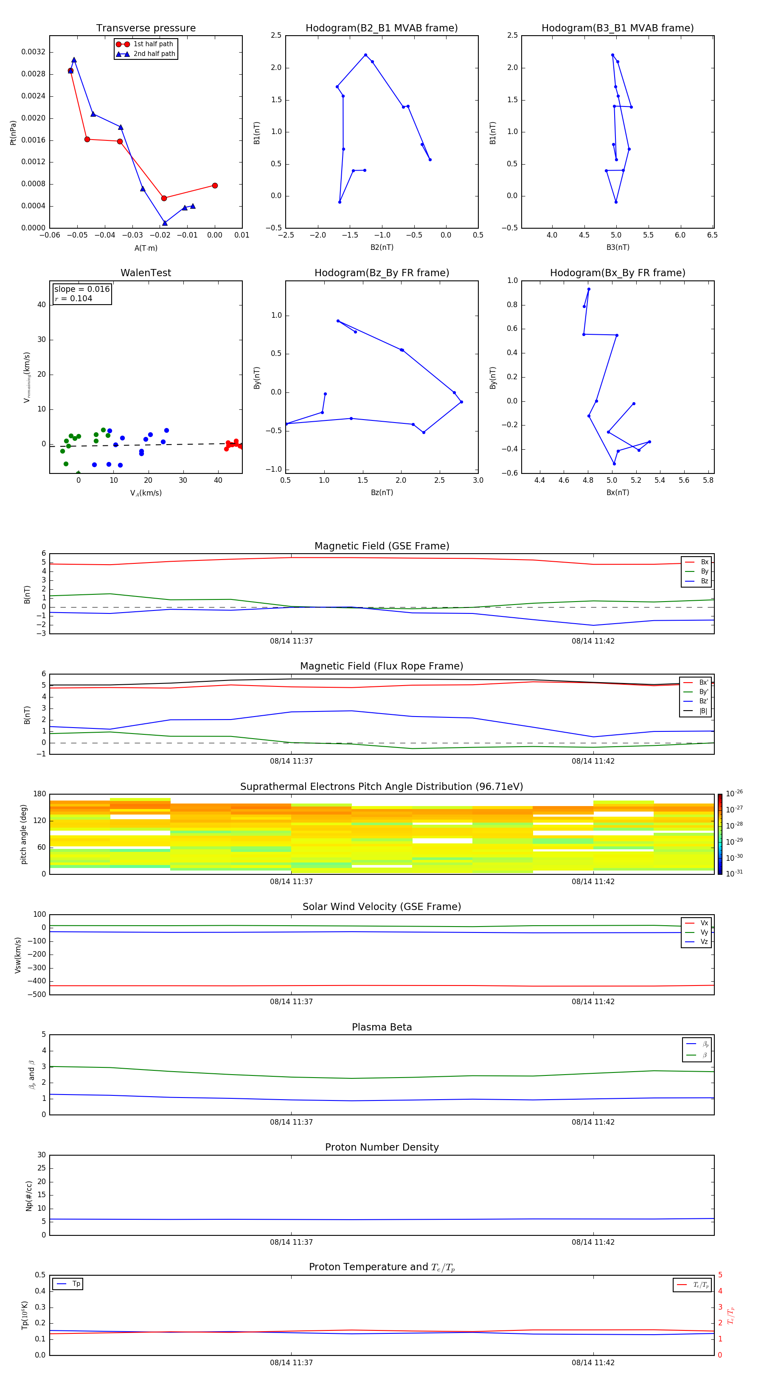Click the 'Transverse pressure' plot title

[x=146, y=28]
